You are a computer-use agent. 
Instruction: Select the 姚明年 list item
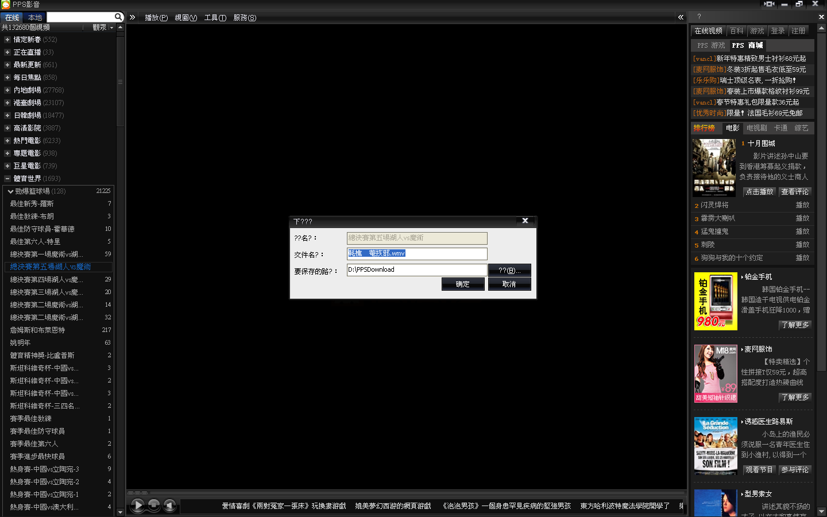57,343
